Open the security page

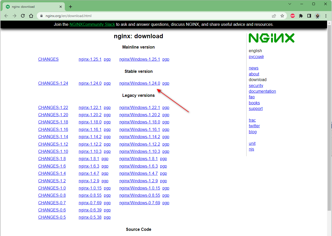click(x=256, y=85)
